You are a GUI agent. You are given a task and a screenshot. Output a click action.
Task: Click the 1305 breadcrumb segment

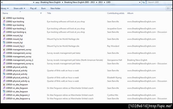[108, 2]
